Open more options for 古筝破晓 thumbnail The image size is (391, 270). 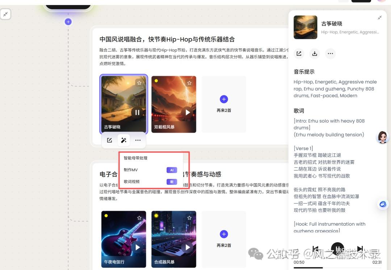coord(138,140)
